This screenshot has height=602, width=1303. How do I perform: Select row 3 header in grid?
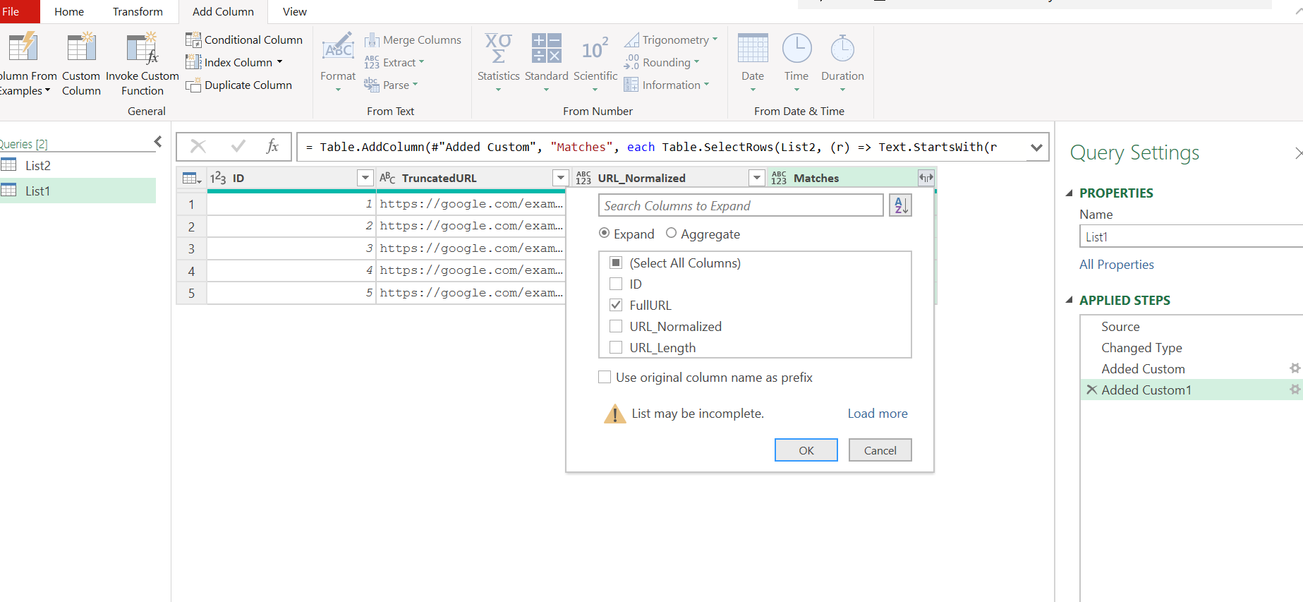(x=191, y=248)
